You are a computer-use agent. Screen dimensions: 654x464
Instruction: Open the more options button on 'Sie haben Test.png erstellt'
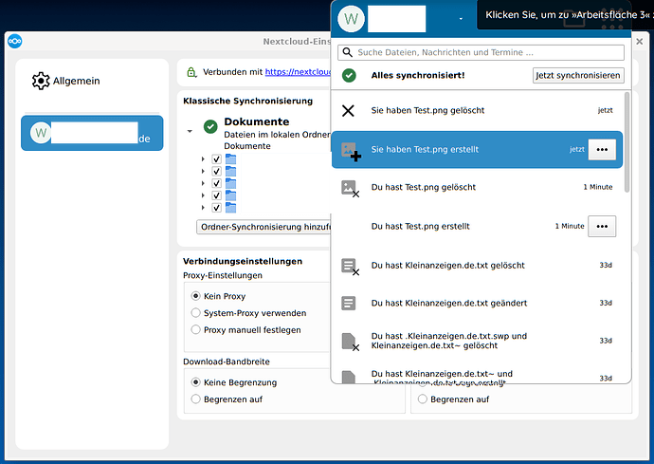coord(602,150)
